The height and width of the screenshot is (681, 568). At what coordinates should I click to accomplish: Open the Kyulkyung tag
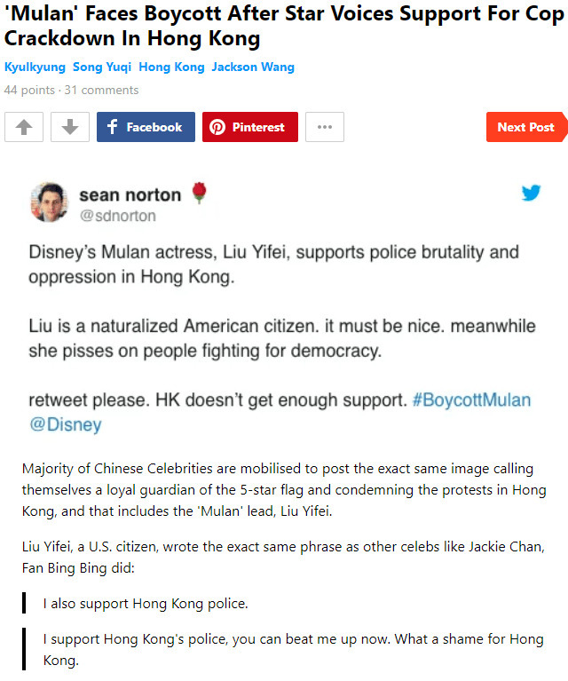point(35,67)
